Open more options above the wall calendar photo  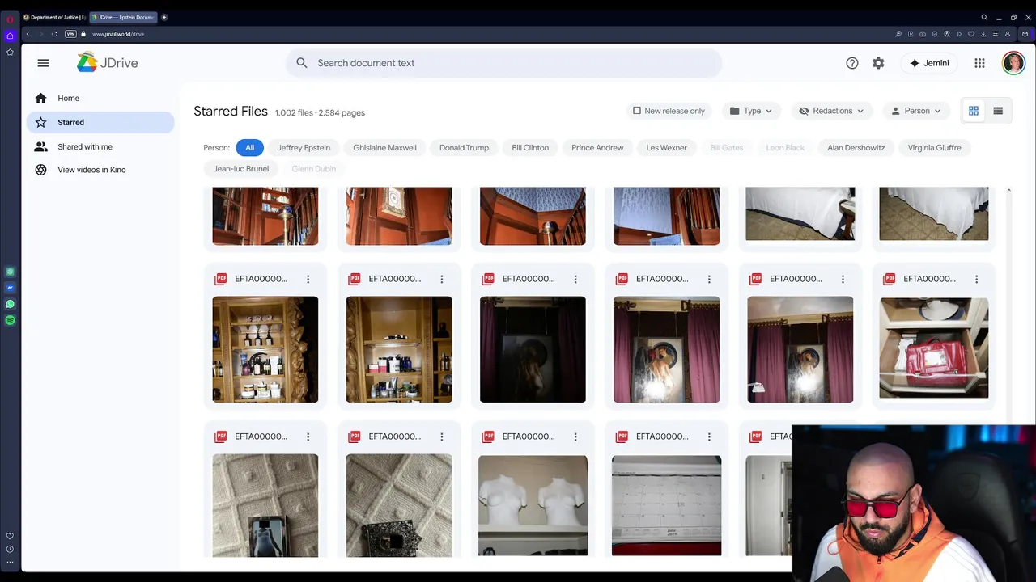pyautogui.click(x=709, y=436)
